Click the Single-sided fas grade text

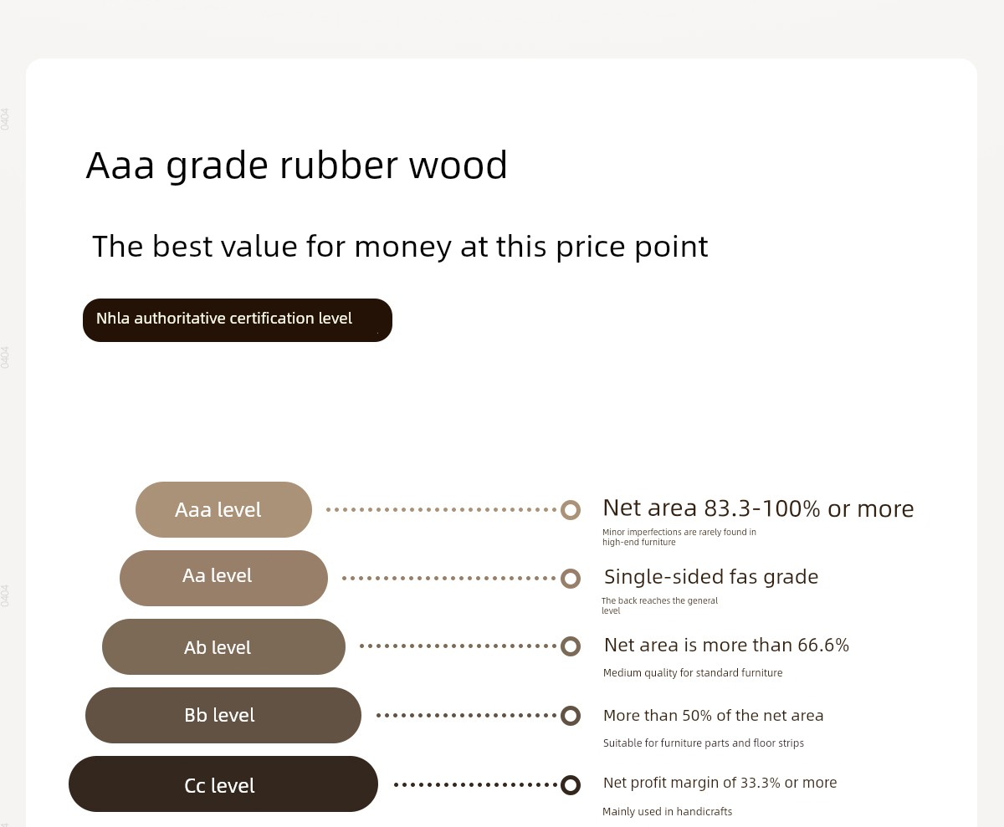(x=711, y=577)
